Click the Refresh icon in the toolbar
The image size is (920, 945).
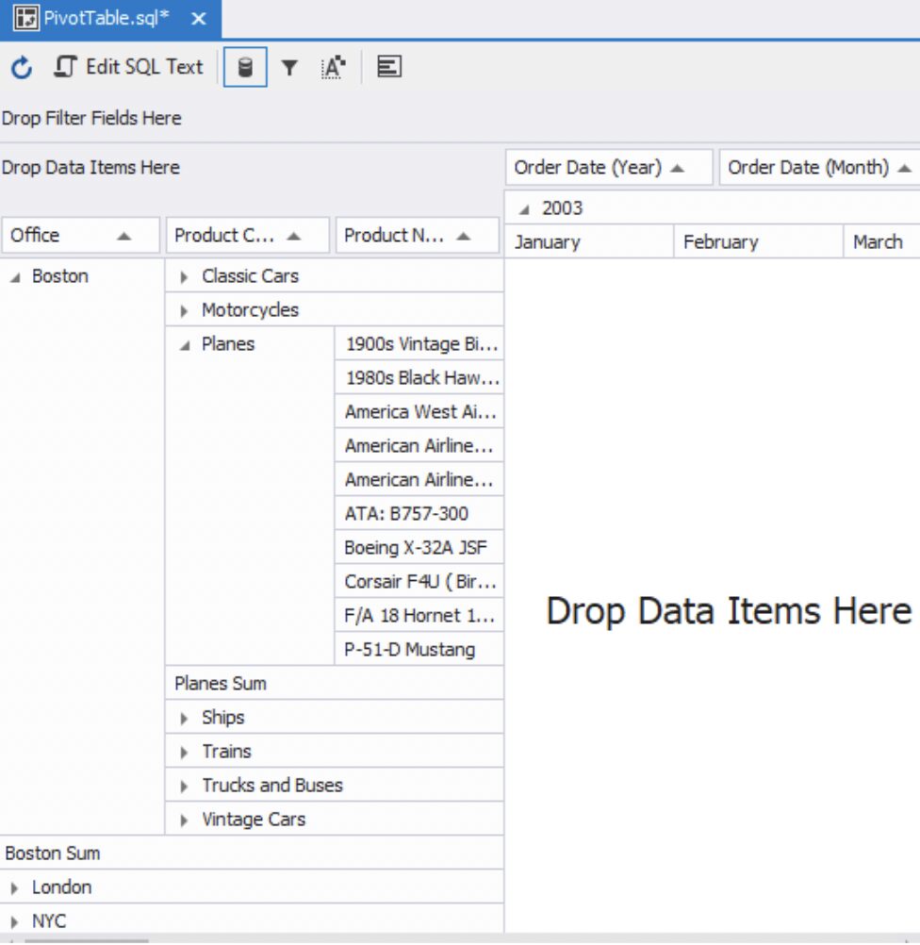[x=22, y=67]
